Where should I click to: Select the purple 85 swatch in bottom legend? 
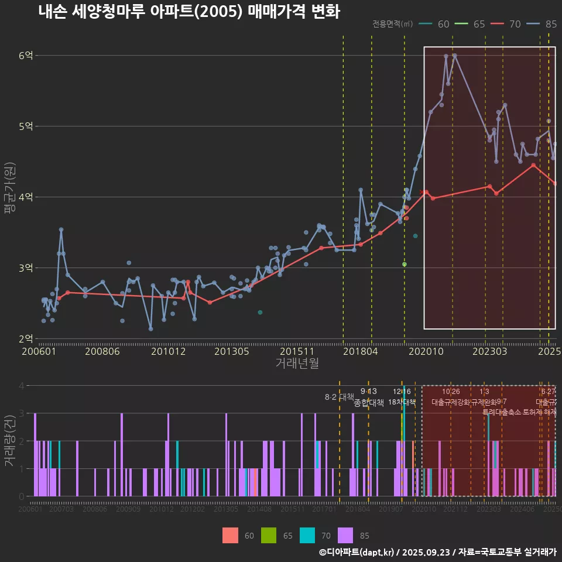(346, 535)
